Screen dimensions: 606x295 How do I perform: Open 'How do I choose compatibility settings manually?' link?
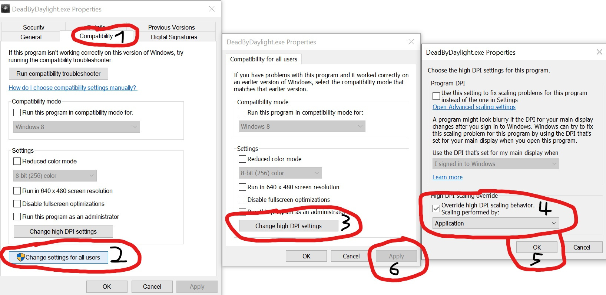point(73,88)
